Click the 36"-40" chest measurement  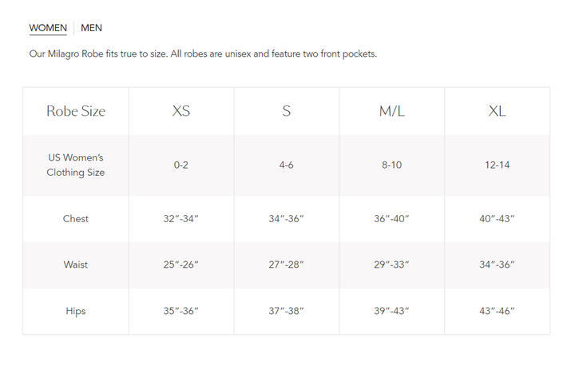coord(391,218)
